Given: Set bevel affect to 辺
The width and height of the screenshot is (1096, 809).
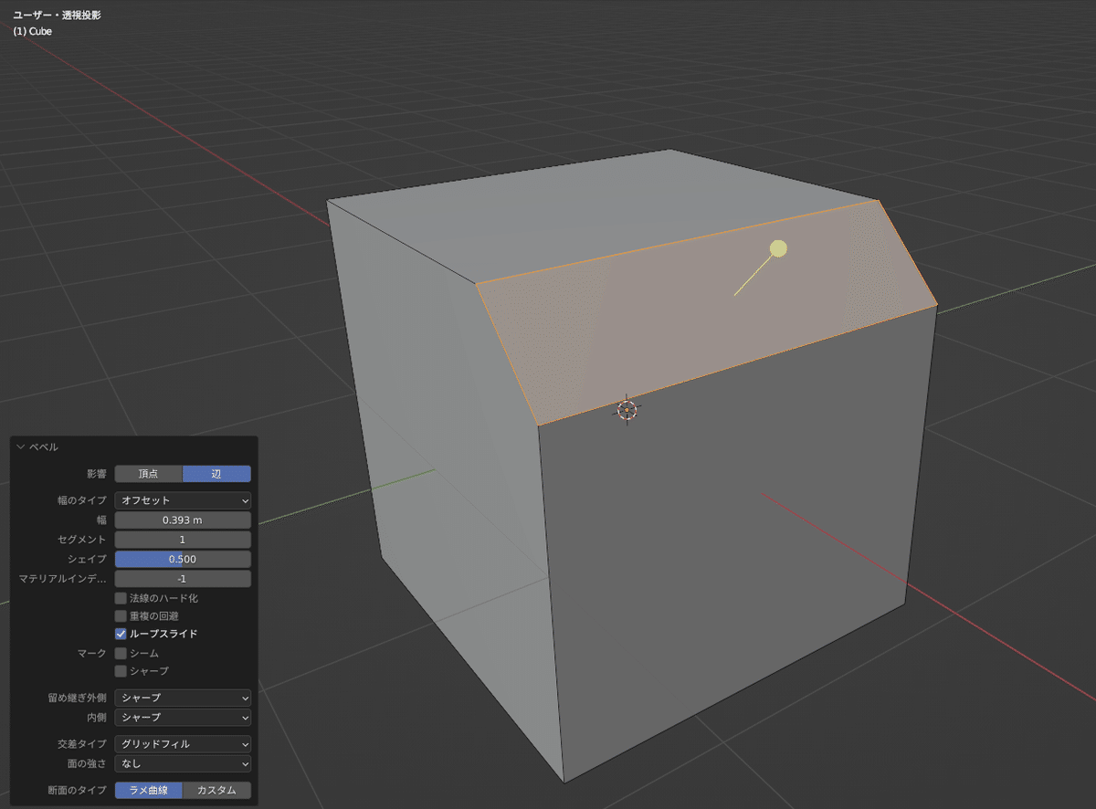Looking at the screenshot, I should (x=216, y=474).
